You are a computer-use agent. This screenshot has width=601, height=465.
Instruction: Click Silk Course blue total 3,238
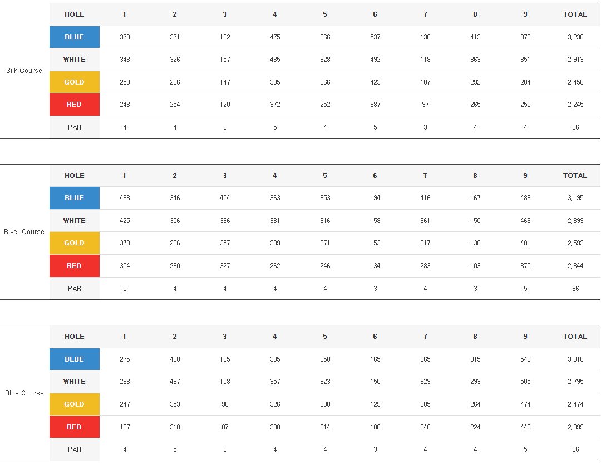pos(575,37)
